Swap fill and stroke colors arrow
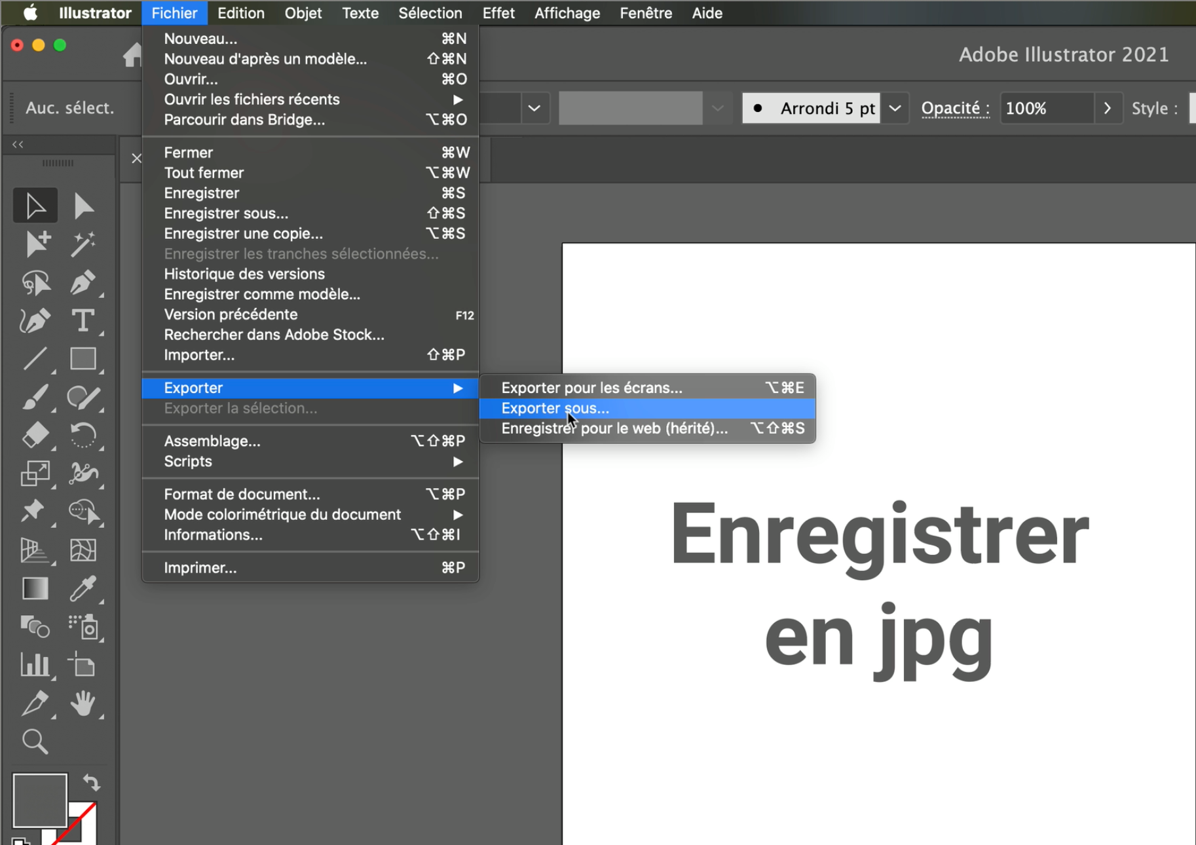This screenshot has width=1196, height=845. click(91, 782)
